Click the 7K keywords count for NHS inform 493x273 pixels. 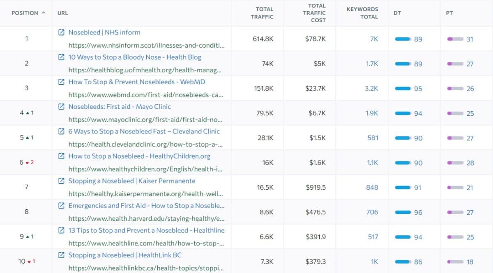point(373,39)
